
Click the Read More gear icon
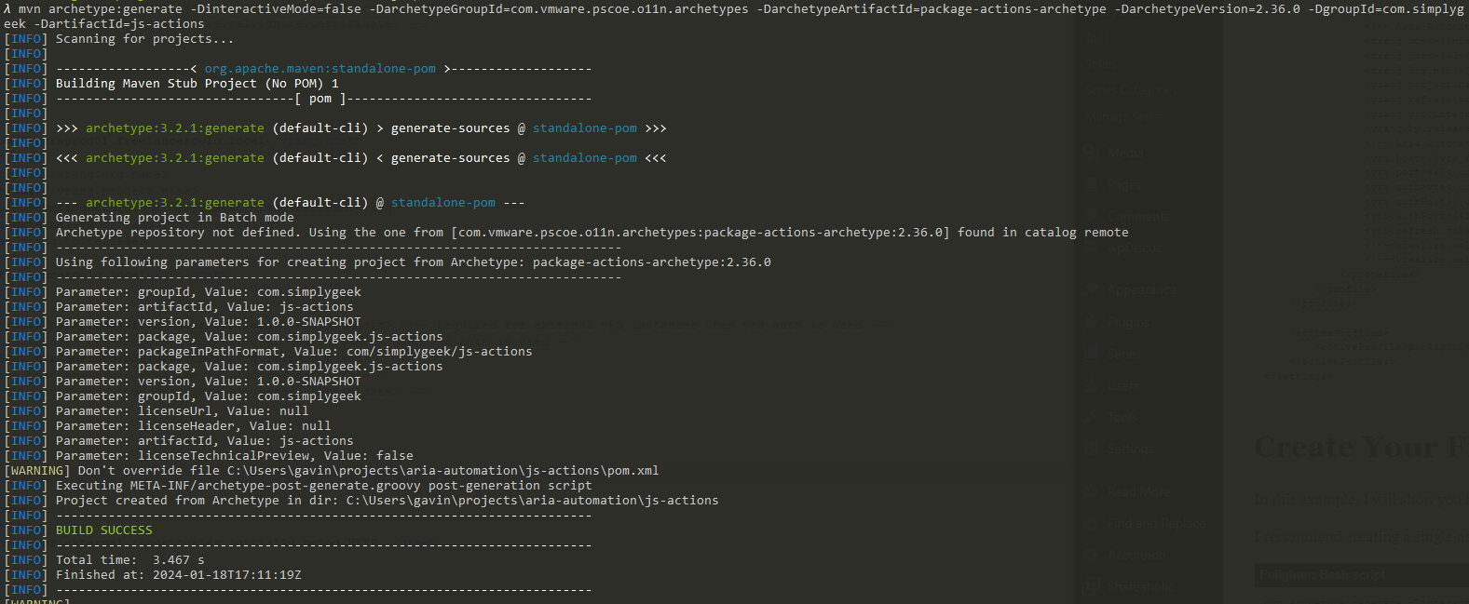coord(1091,491)
